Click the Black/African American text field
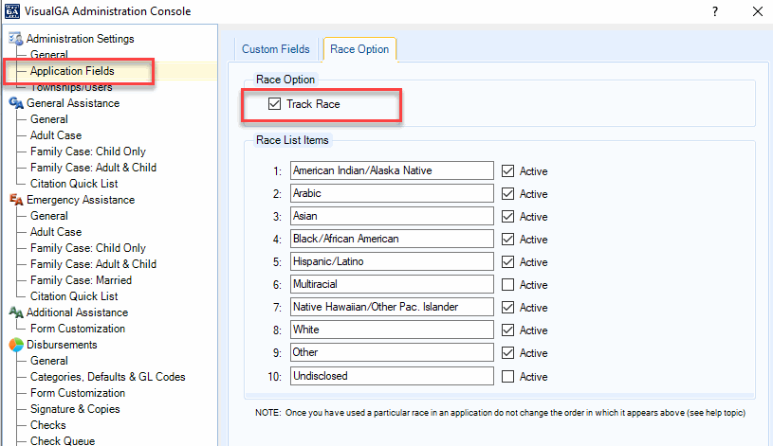773x446 pixels. [392, 239]
